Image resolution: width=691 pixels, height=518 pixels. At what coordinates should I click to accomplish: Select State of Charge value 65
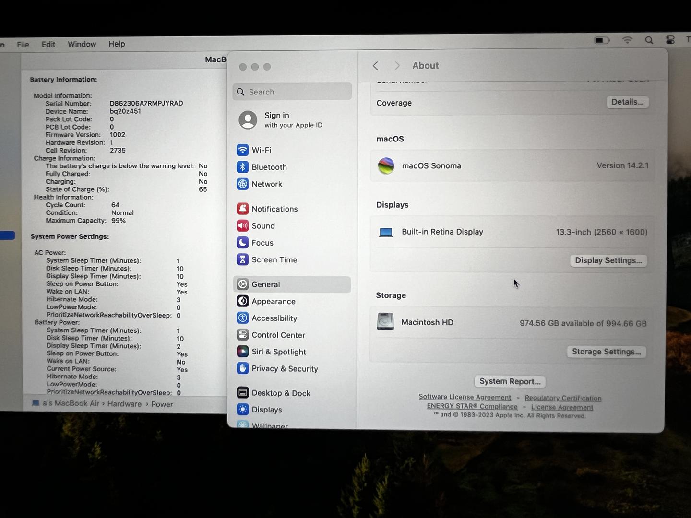203,189
